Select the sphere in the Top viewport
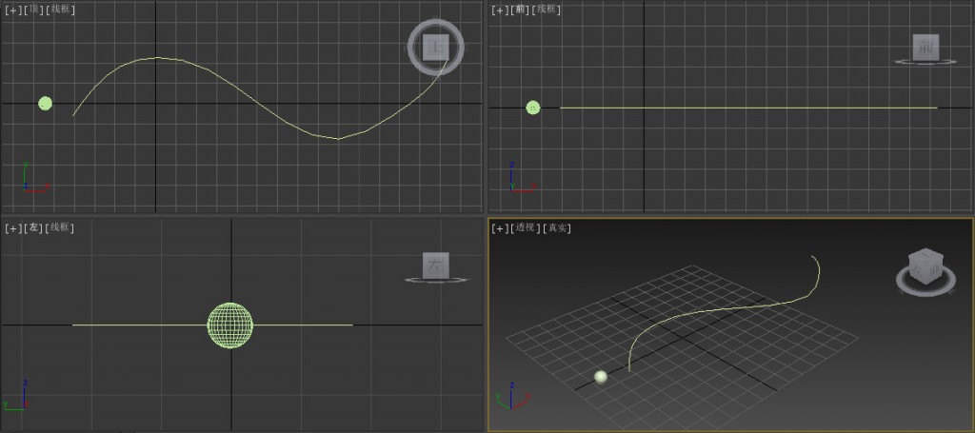Viewport: 975px width, 433px height. [x=45, y=103]
